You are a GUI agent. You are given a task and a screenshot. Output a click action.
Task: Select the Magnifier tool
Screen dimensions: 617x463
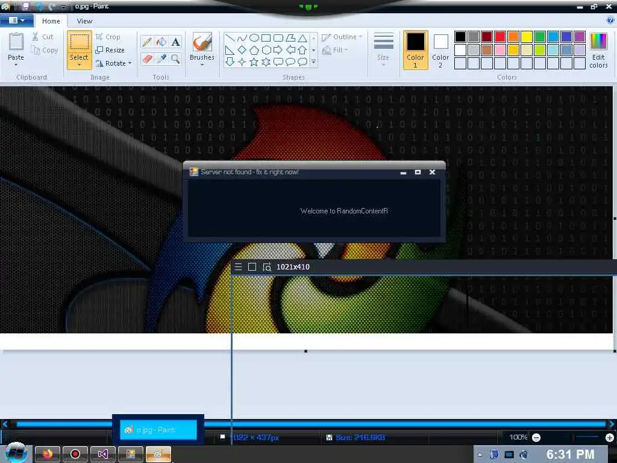tap(175, 59)
